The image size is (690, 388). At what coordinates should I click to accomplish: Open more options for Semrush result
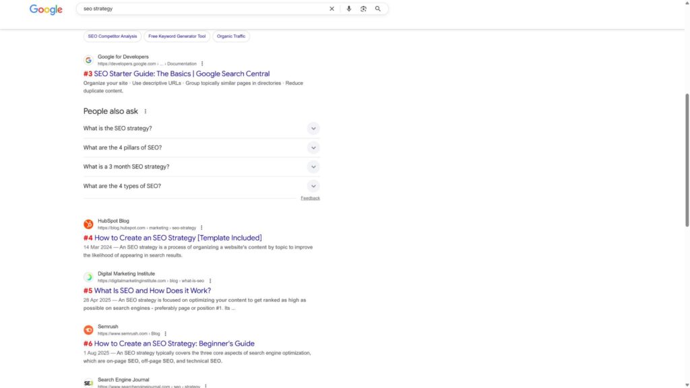click(x=166, y=333)
